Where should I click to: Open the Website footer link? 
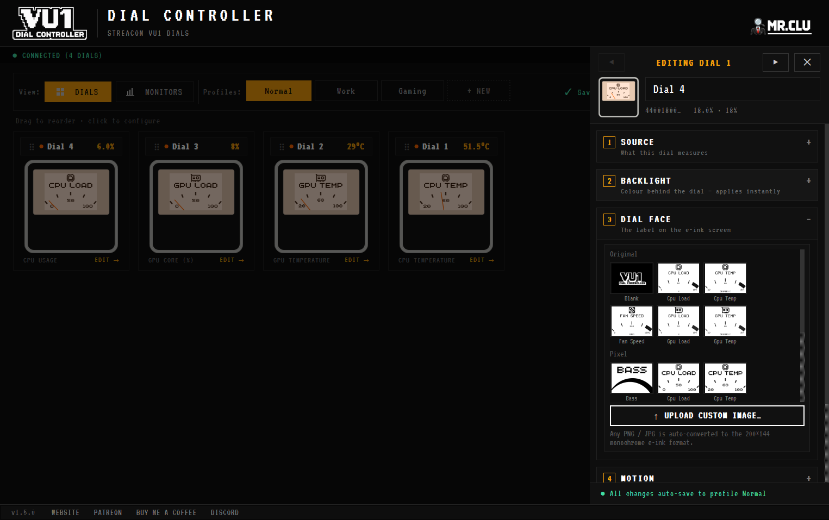pyautogui.click(x=65, y=512)
